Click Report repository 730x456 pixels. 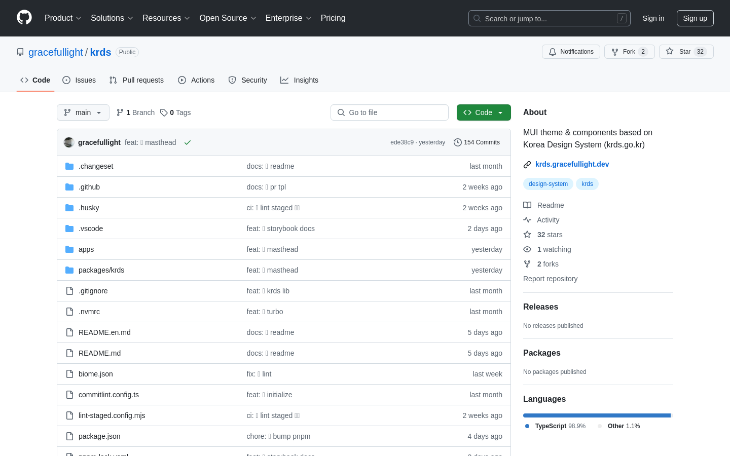click(x=550, y=279)
